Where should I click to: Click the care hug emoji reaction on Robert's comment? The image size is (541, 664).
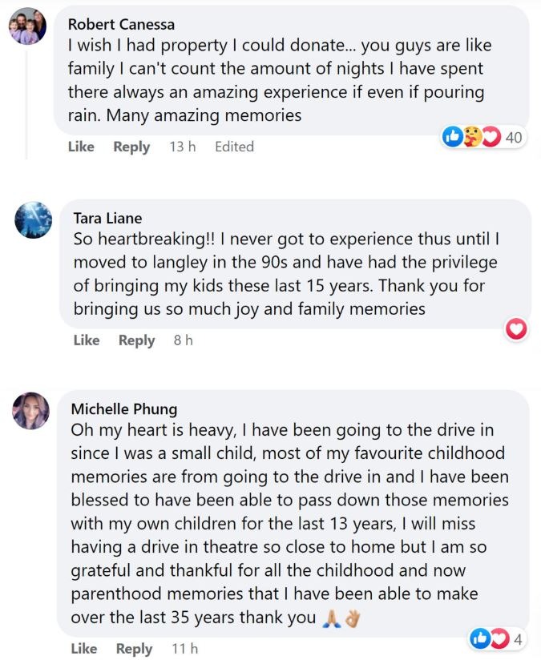pyautogui.click(x=471, y=137)
